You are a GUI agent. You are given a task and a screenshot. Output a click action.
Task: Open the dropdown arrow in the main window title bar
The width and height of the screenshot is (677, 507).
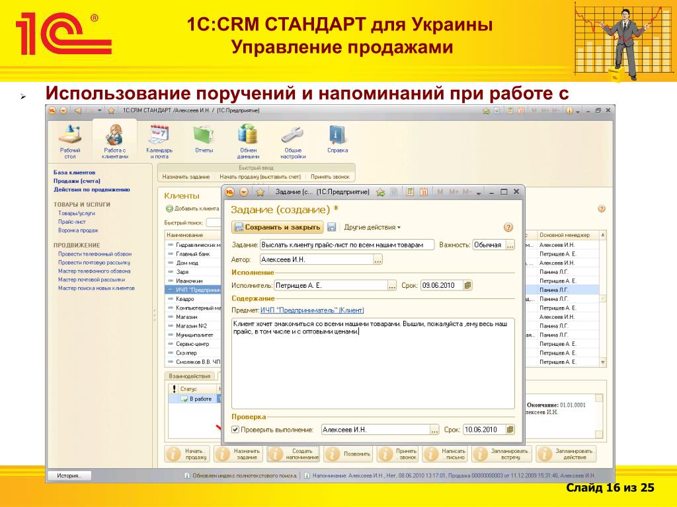coord(63,111)
